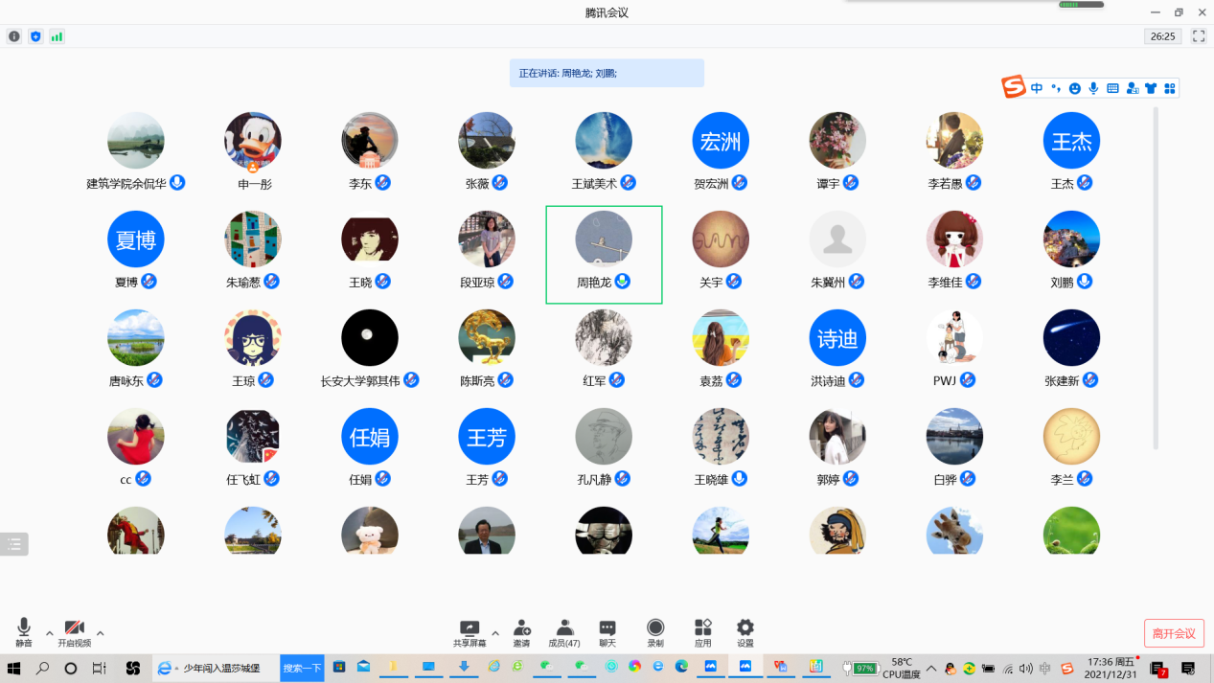Viewport: 1214px width, 683px height.
Task: Expand audio options arrow beside 静音
Action: coord(49,633)
